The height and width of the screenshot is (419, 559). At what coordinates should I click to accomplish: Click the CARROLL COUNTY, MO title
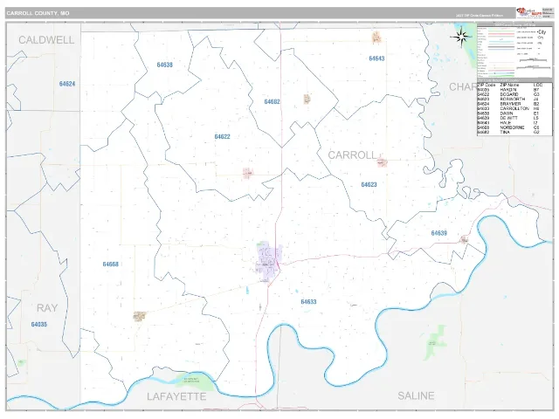(38, 13)
